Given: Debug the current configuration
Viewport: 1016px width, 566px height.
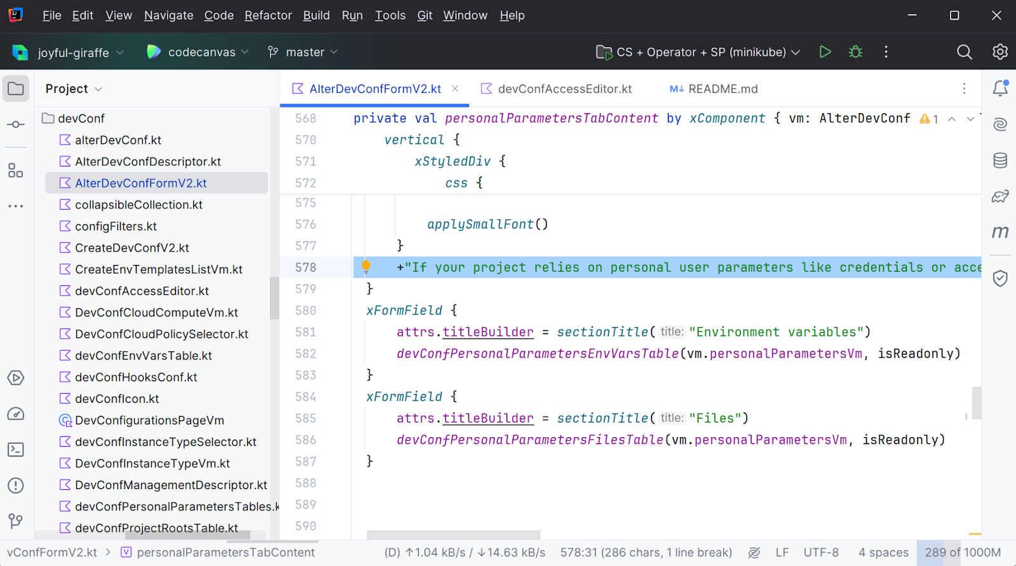Looking at the screenshot, I should click(x=855, y=52).
